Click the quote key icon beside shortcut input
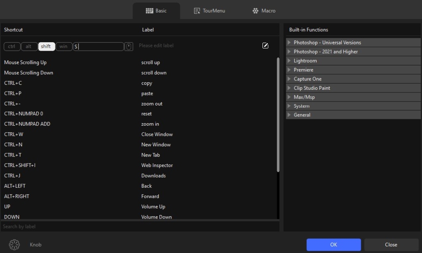Viewport: 422px width, 253px height. [x=129, y=46]
